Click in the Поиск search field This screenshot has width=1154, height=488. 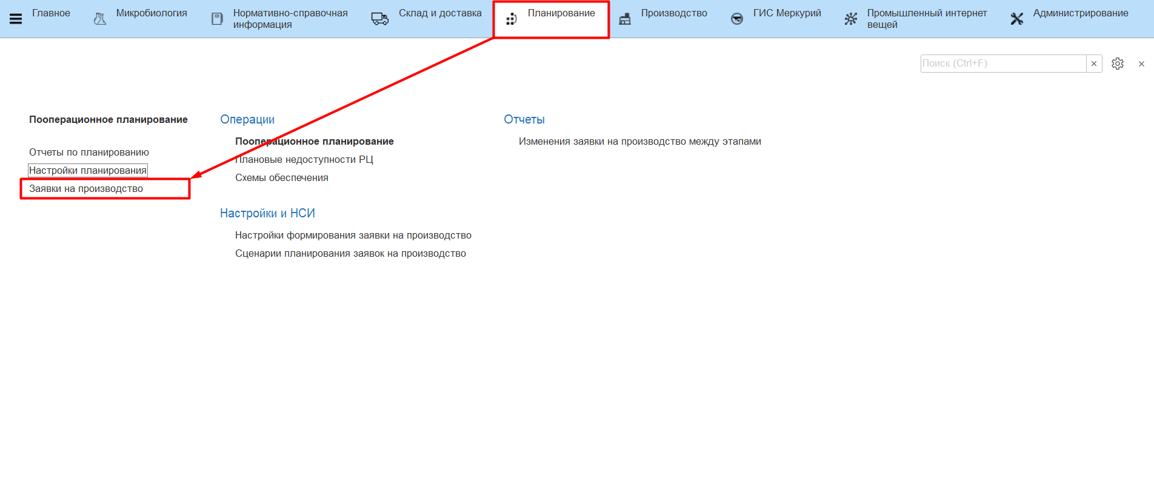1002,64
